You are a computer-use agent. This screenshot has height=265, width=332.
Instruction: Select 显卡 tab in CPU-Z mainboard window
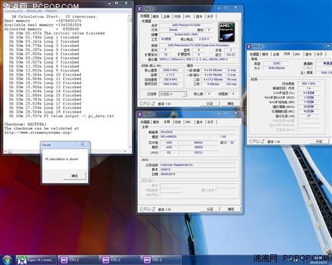tap(199, 122)
